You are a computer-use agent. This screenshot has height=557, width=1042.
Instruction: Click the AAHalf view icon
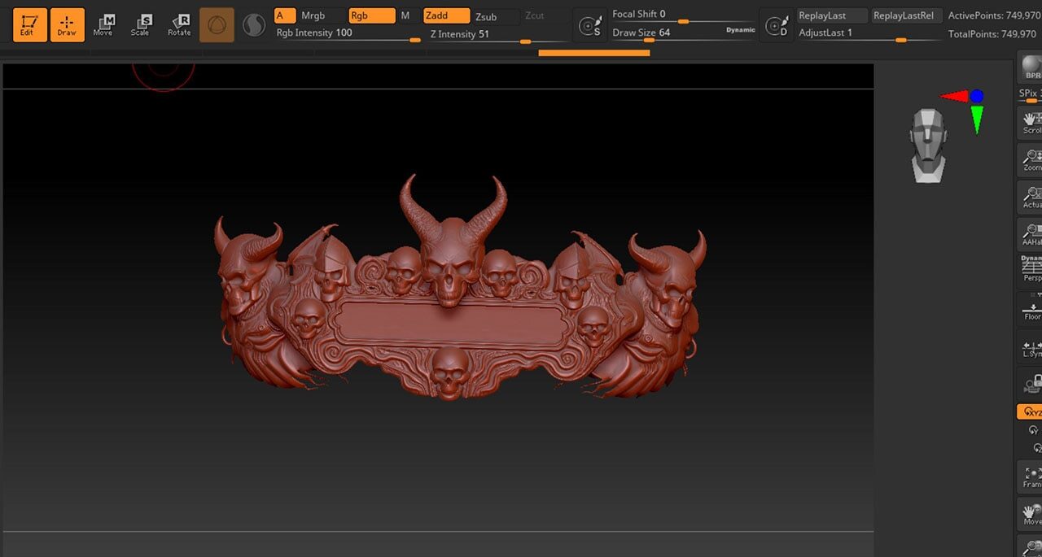coord(1030,234)
